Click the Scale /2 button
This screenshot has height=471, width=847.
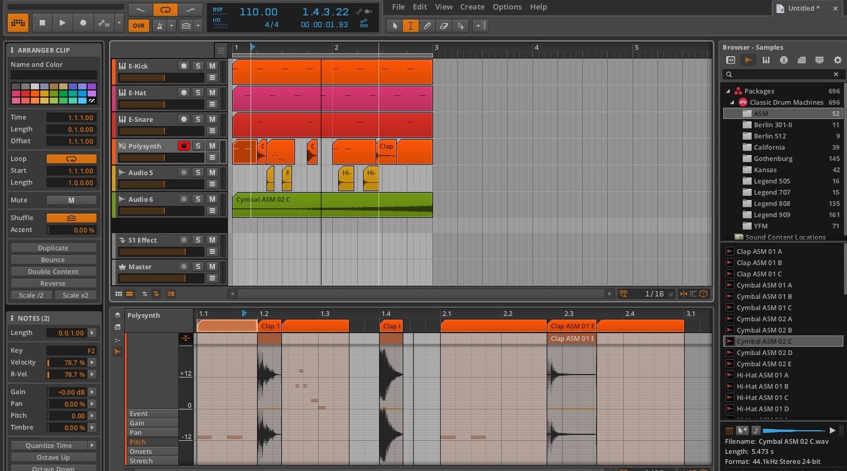click(x=31, y=295)
